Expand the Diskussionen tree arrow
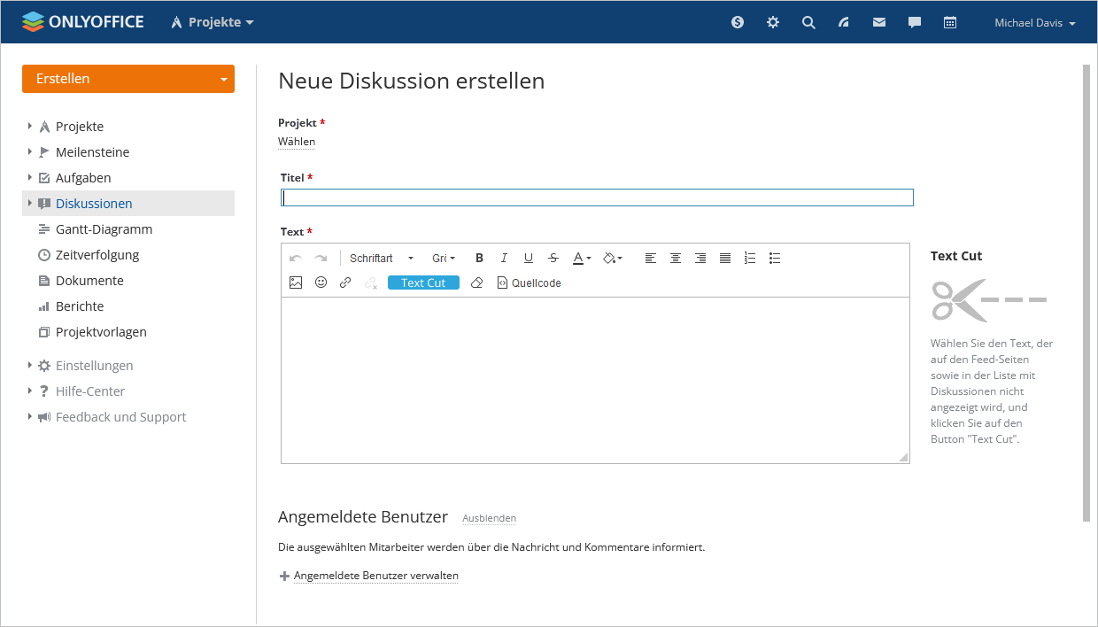The width and height of the screenshot is (1098, 627). click(x=29, y=203)
